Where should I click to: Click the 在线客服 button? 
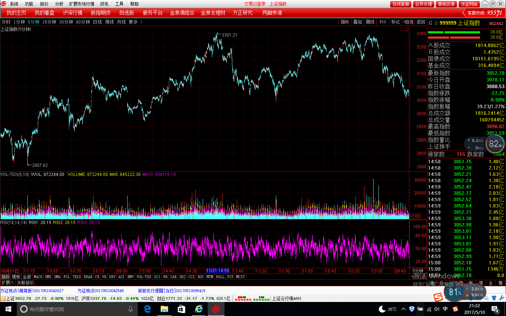(x=401, y=4)
